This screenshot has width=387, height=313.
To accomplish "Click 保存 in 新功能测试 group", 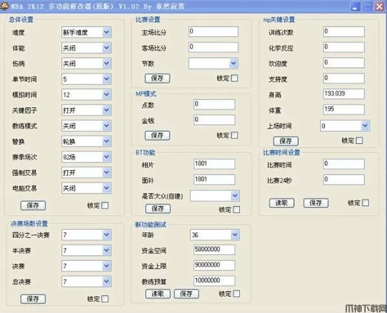I will pyautogui.click(x=186, y=294).
